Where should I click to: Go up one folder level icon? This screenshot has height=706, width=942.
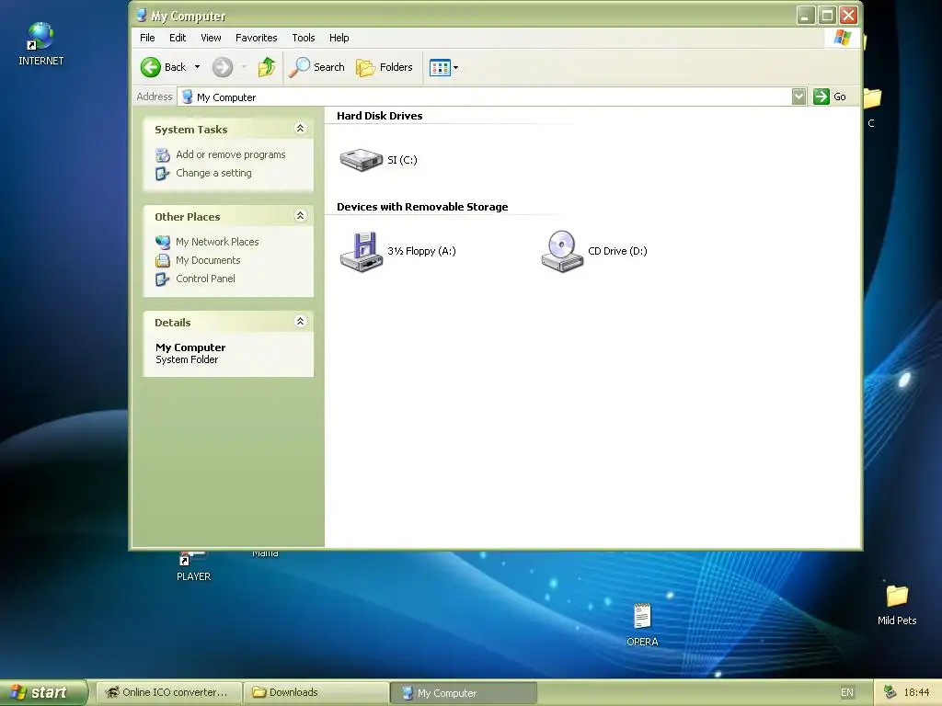coord(266,67)
